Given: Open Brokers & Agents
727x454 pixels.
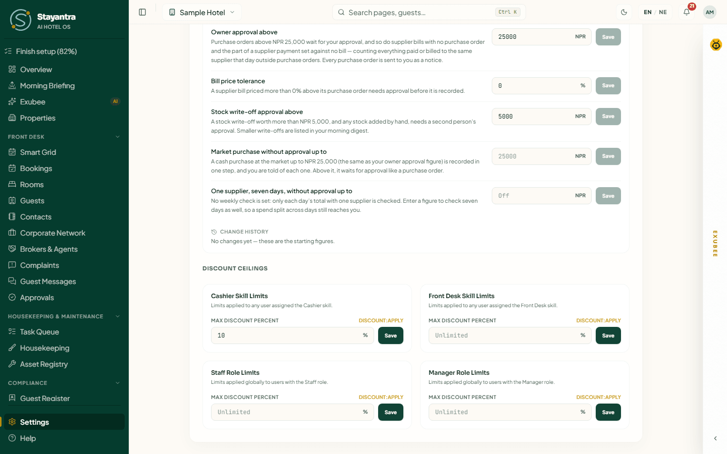Looking at the screenshot, I should pos(64,249).
